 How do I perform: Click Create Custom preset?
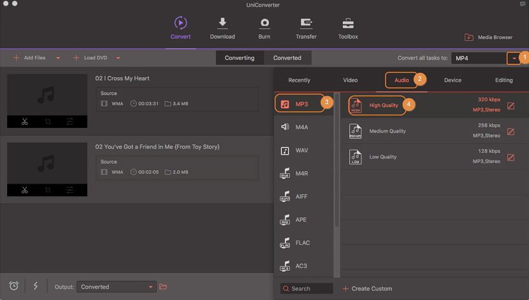pos(367,289)
